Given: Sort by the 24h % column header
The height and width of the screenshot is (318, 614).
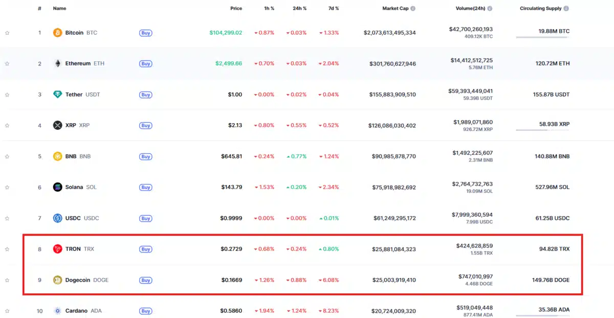Looking at the screenshot, I should coord(299,9).
